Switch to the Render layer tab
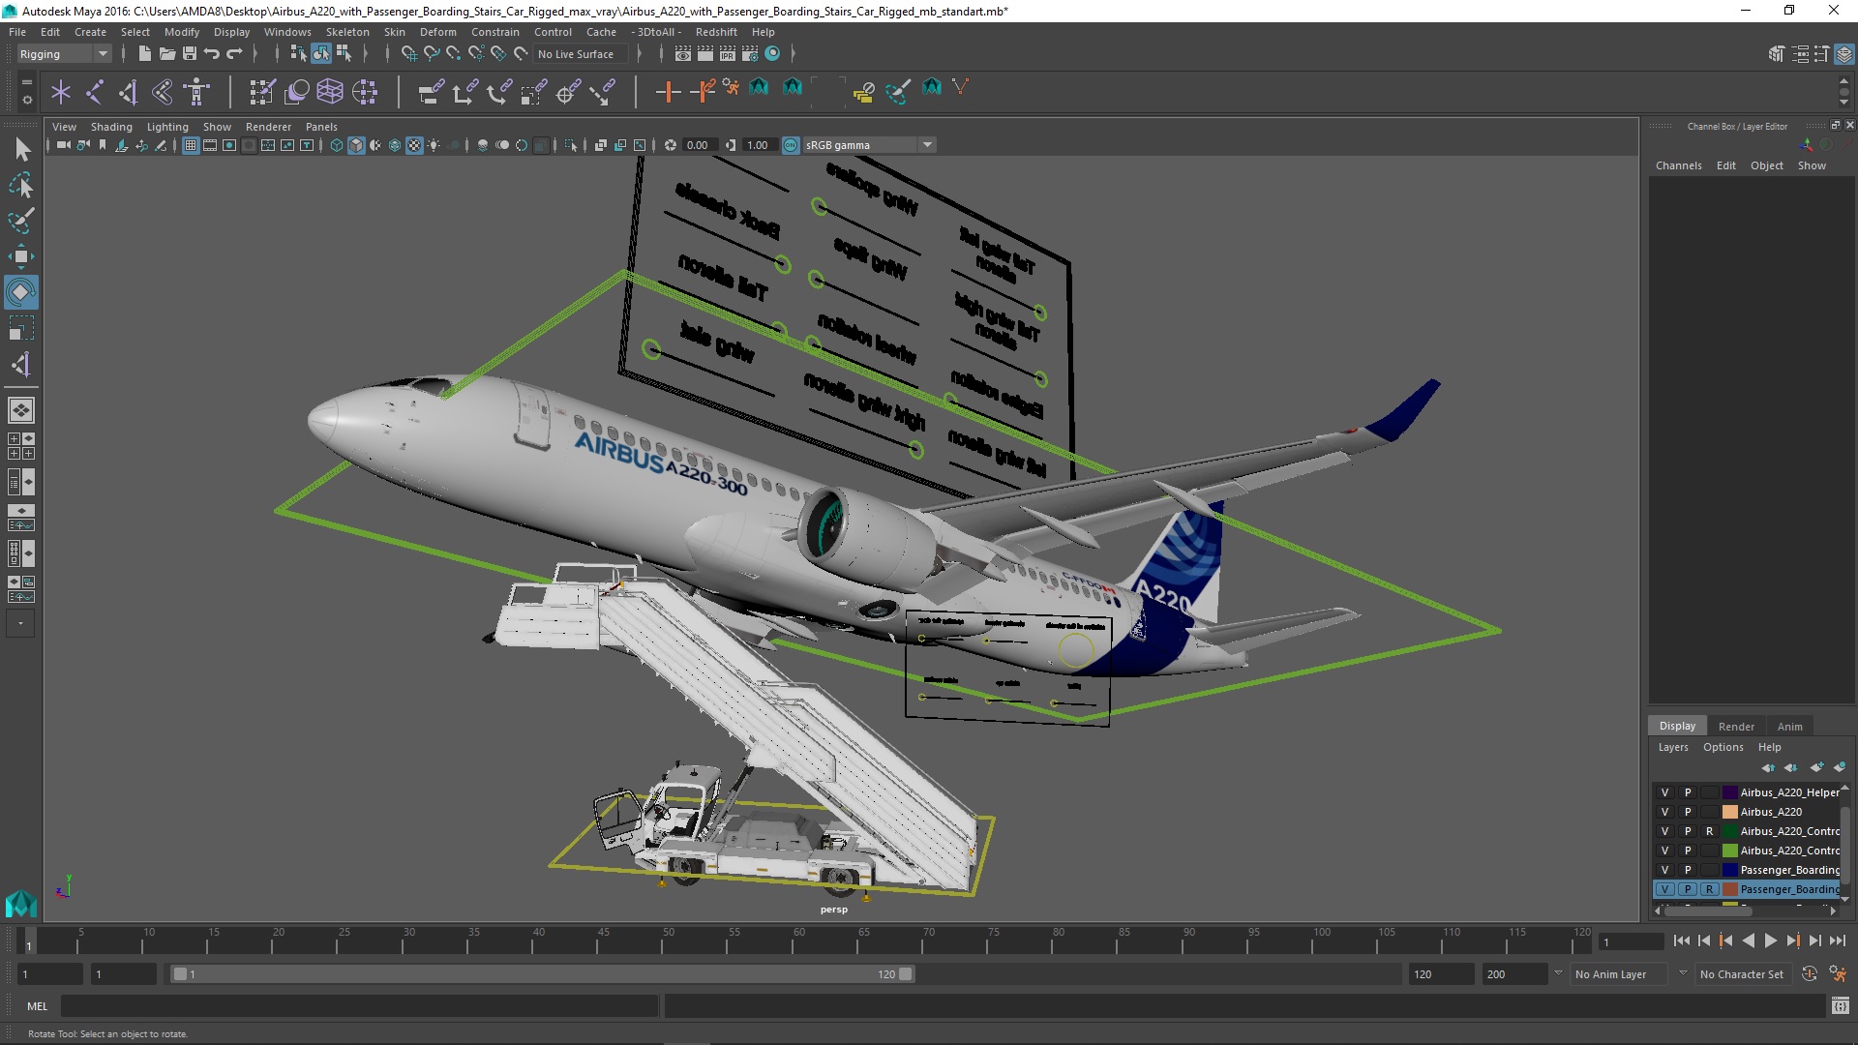 1735,727
